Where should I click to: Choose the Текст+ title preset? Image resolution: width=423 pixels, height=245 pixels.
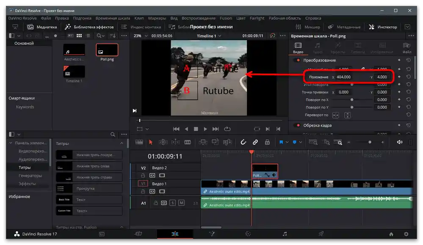(89, 211)
